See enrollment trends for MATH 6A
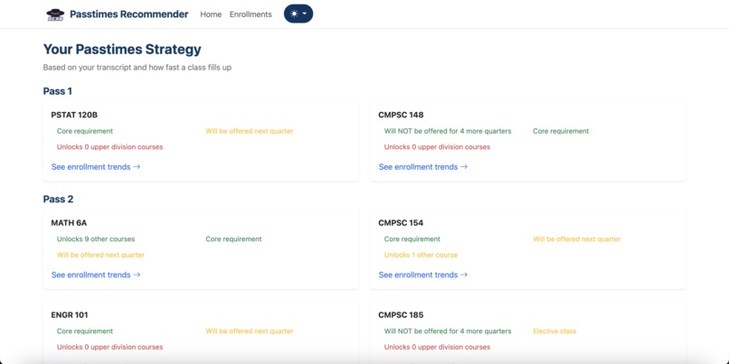Viewport: 729px width, 364px height. (96, 275)
